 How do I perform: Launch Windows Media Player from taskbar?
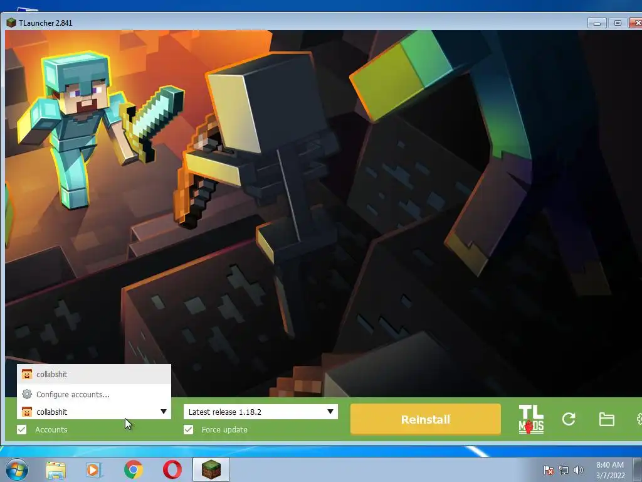coord(94,469)
